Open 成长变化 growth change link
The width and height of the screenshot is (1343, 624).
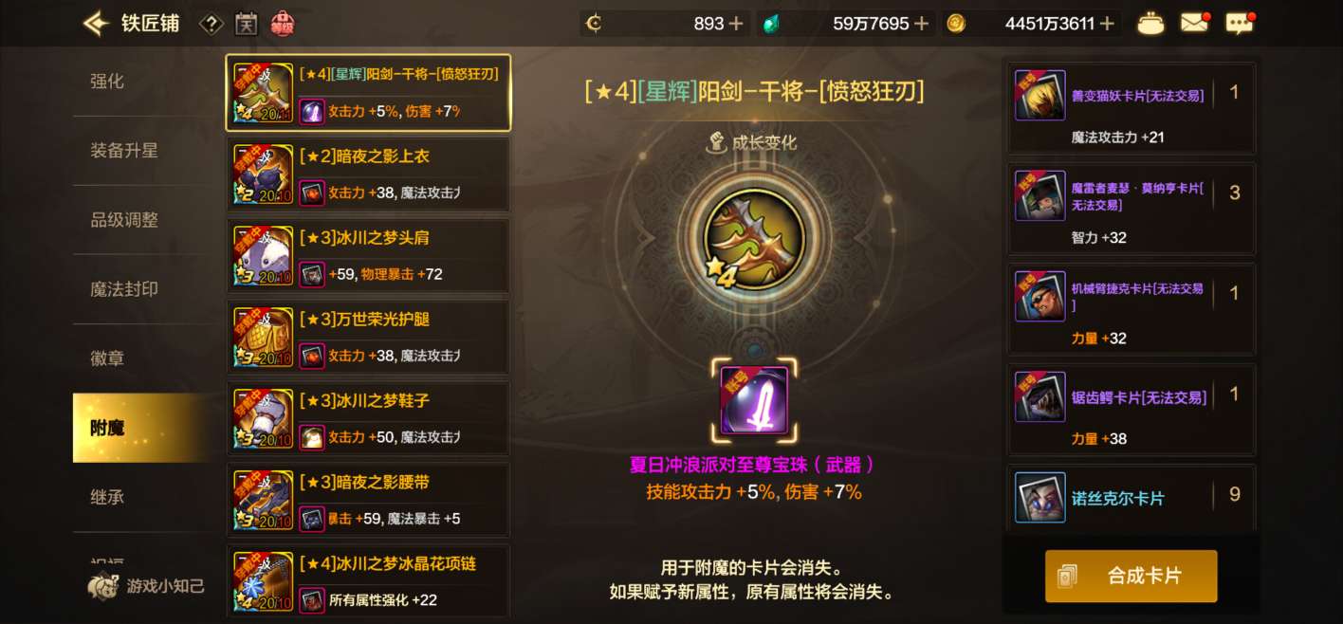click(x=753, y=143)
